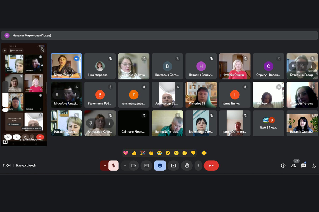Screen dimensions: 319x212
Task: Mute icon on Анастасія Коче... tile
Action: 100,123
